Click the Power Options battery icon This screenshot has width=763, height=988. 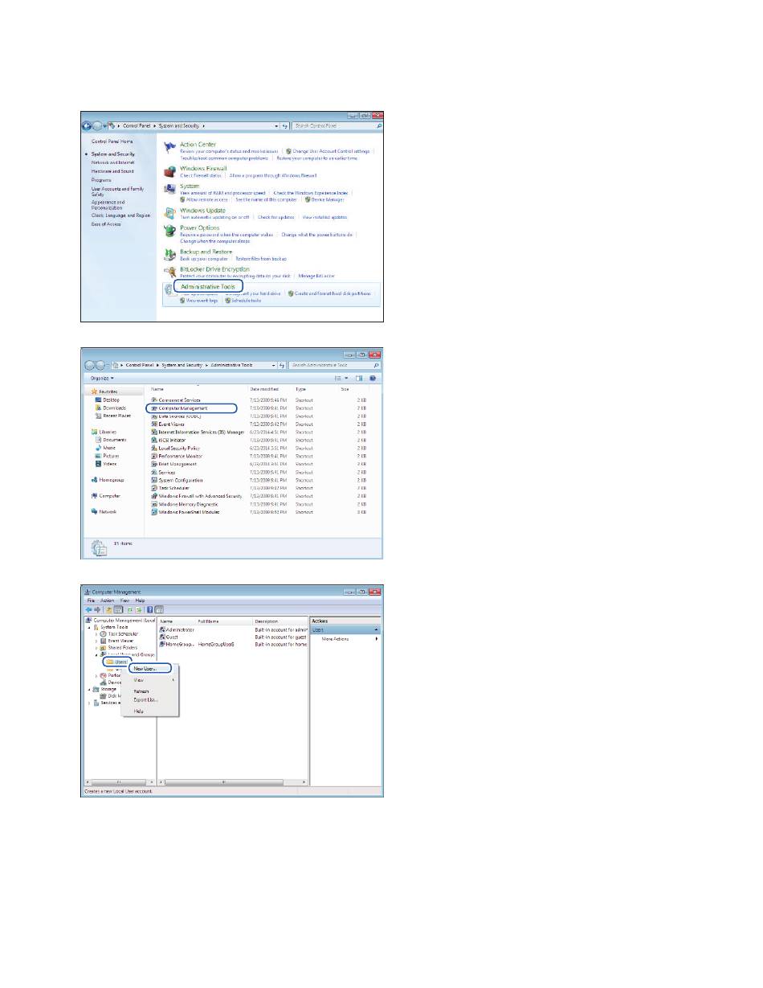169,232
